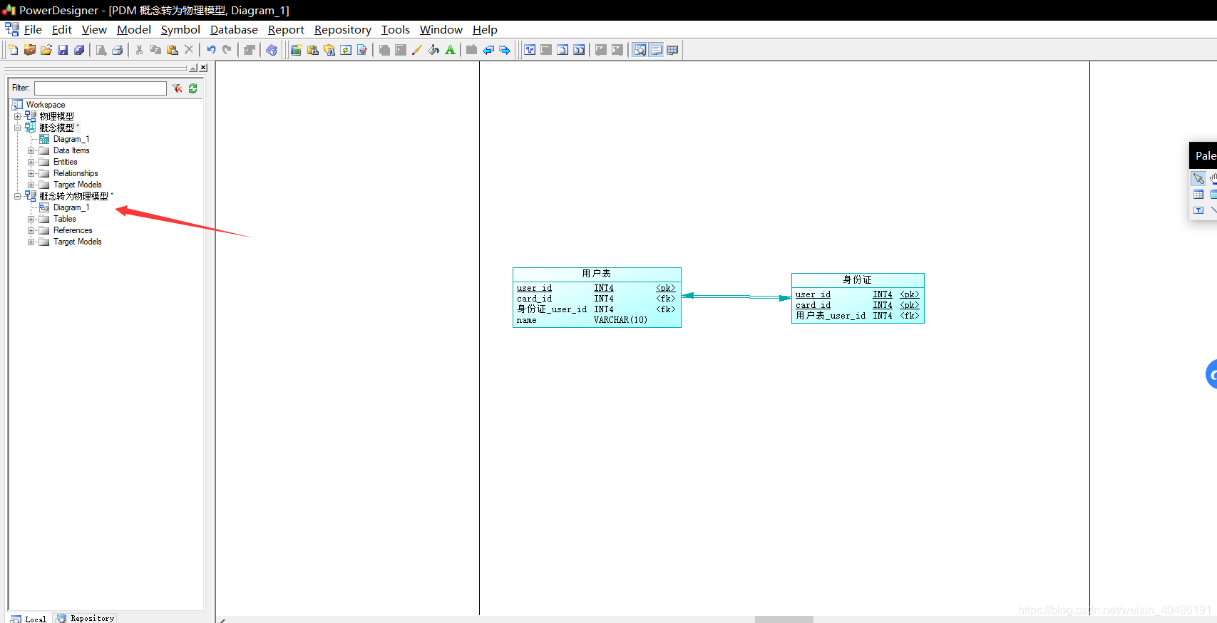Open the File menu

point(33,29)
